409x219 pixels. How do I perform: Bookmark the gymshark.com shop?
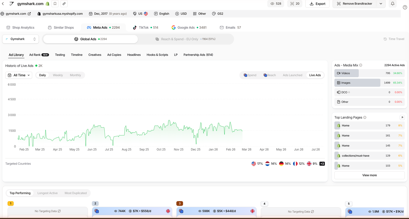pos(55,4)
